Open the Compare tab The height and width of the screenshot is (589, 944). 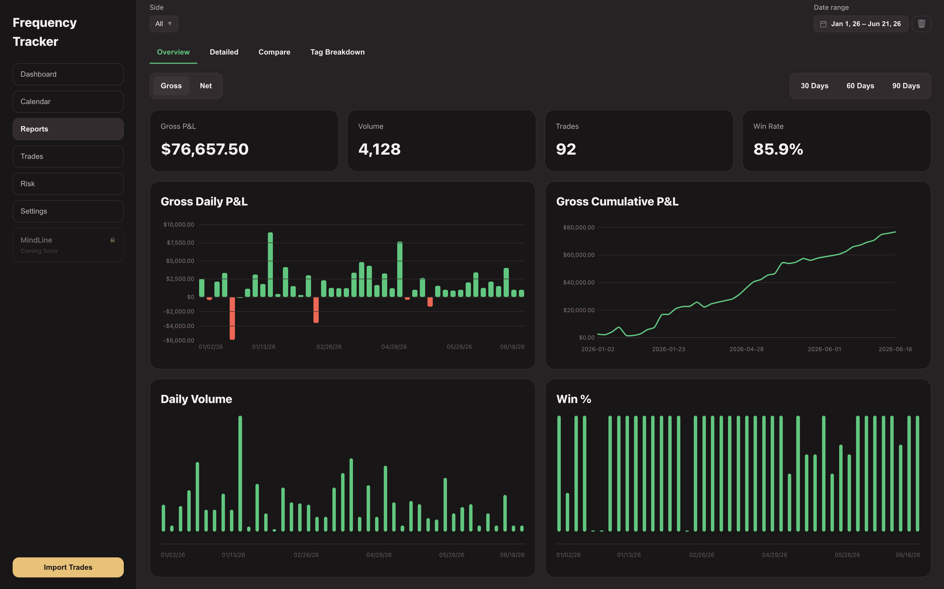point(274,52)
